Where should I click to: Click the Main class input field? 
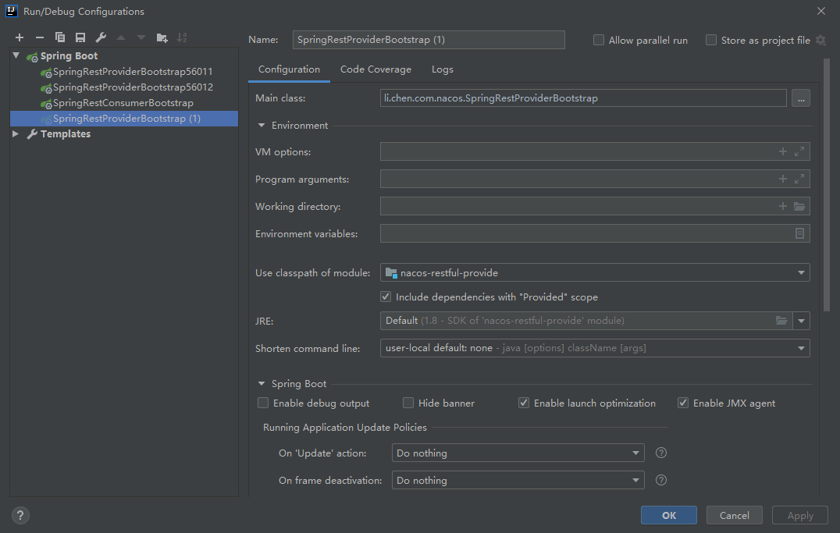click(583, 98)
